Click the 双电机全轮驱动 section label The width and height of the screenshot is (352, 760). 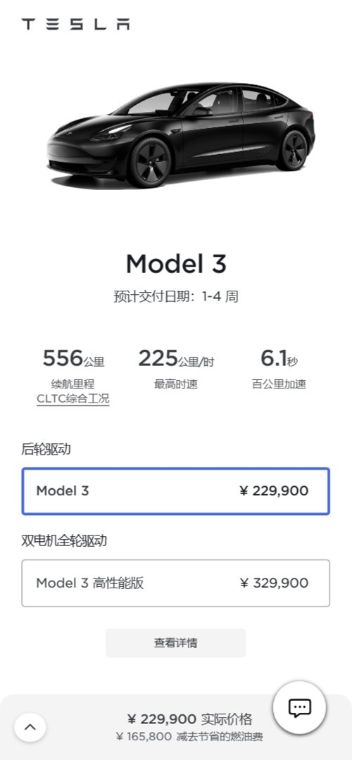pos(64,541)
